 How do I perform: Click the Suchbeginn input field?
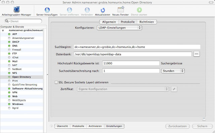(x=137, y=47)
